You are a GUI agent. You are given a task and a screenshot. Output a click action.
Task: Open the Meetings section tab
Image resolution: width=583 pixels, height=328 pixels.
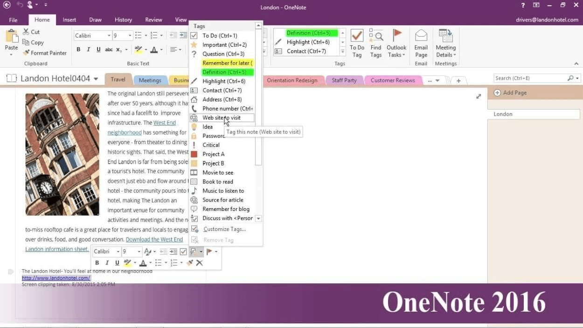150,80
